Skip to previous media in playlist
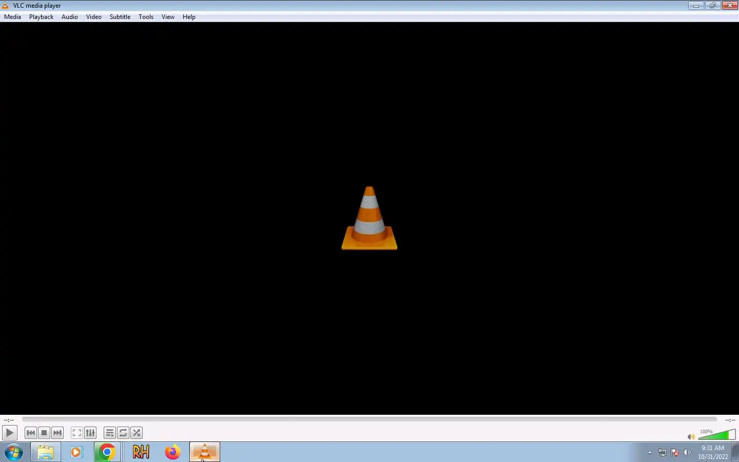Screen dimensions: 739x462 31,433
